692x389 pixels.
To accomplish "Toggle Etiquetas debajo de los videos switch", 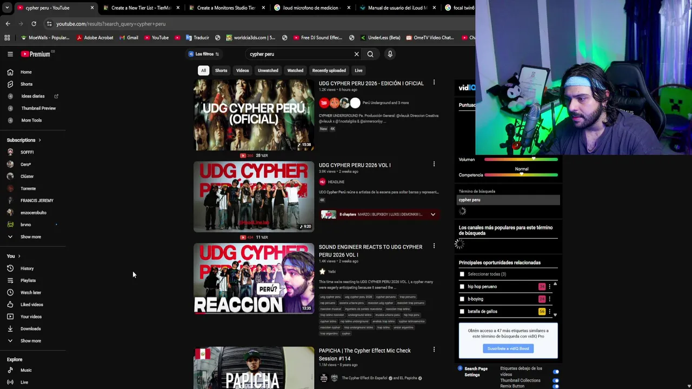I will [x=556, y=372].
